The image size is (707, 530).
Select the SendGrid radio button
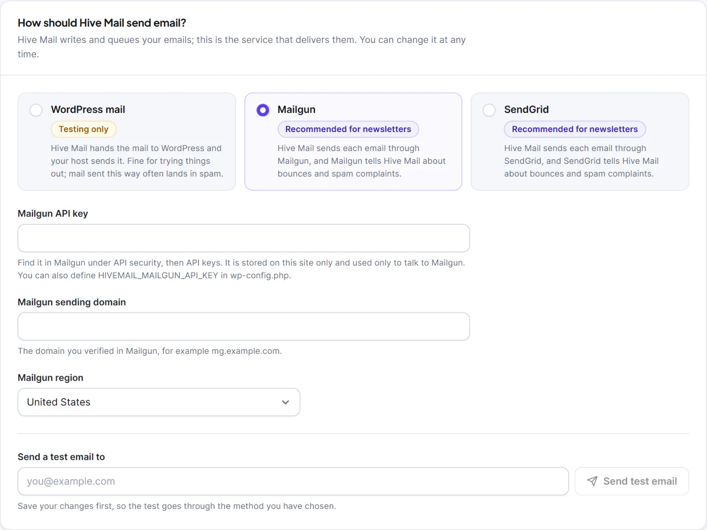click(489, 110)
